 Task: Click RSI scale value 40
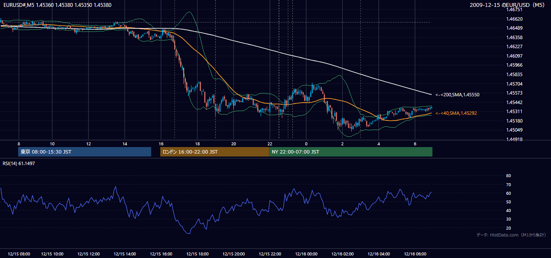point(509,210)
